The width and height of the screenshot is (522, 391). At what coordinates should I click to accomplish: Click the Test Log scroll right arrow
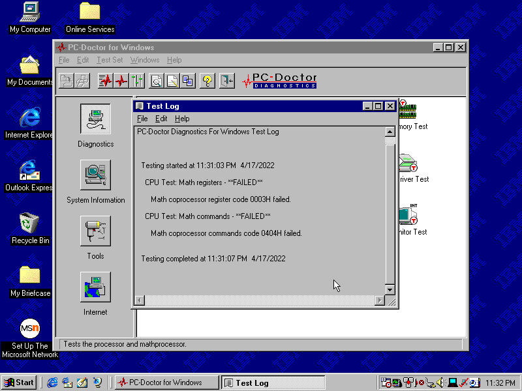(380, 300)
